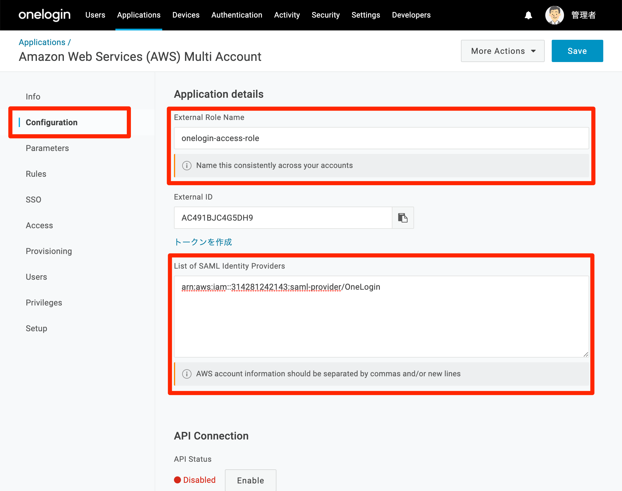Click the トークンを作成 link
Screen dimensions: 622x491
coord(203,242)
